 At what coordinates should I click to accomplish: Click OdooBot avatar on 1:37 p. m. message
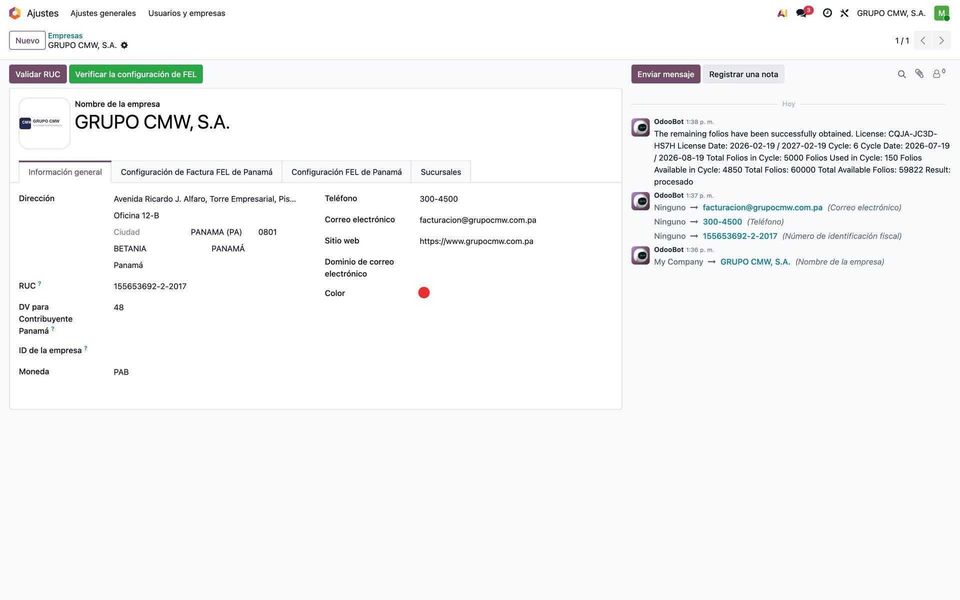point(640,201)
